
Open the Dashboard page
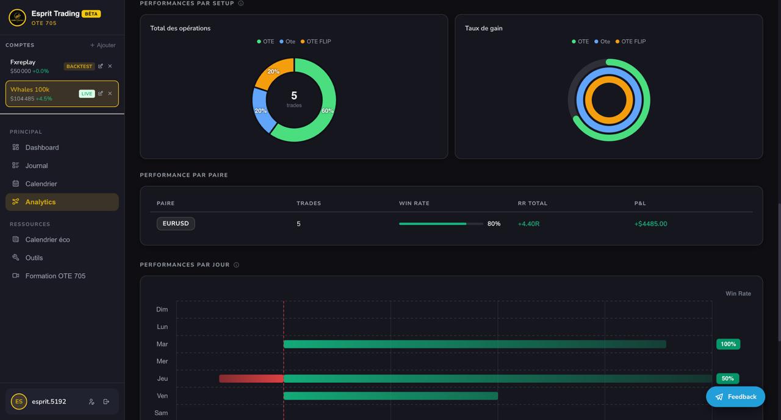(62, 148)
